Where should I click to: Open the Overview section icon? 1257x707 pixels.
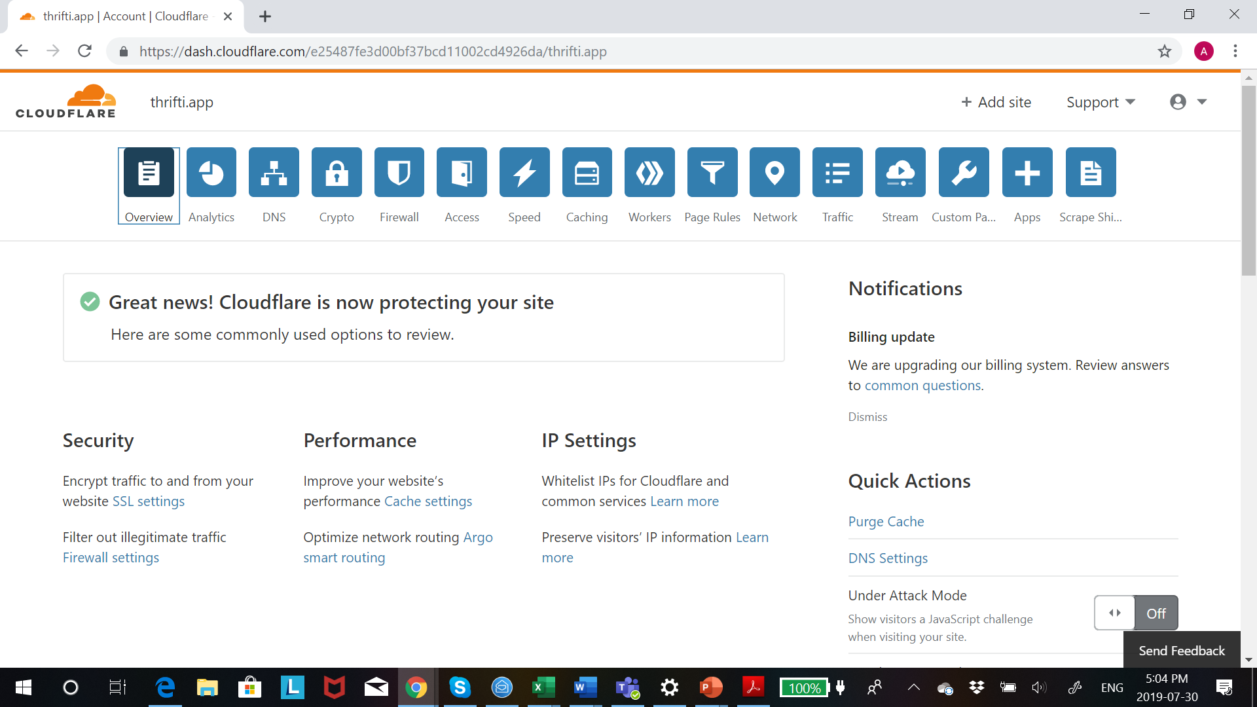click(x=149, y=173)
